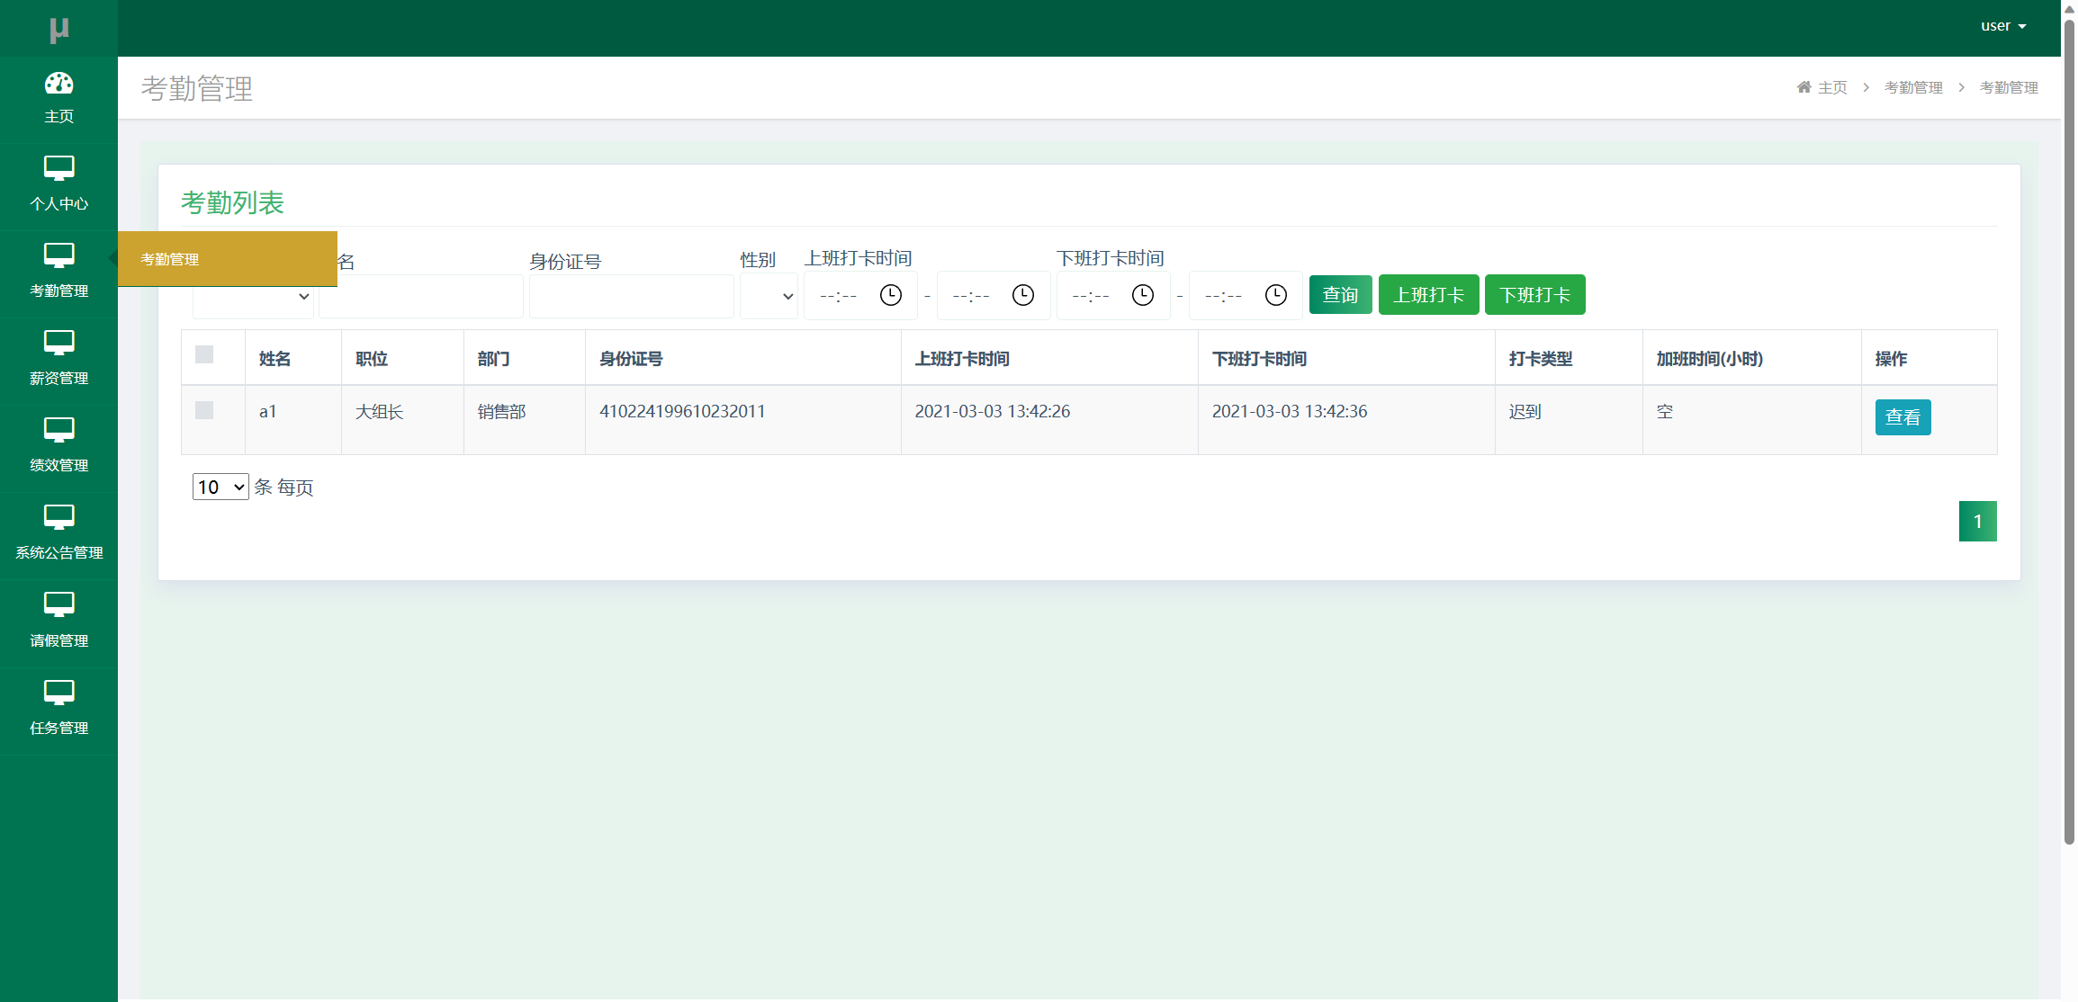The width and height of the screenshot is (2078, 1002).
Task: Open the 主页 dashboard icon in sidebar
Action: coord(58,84)
